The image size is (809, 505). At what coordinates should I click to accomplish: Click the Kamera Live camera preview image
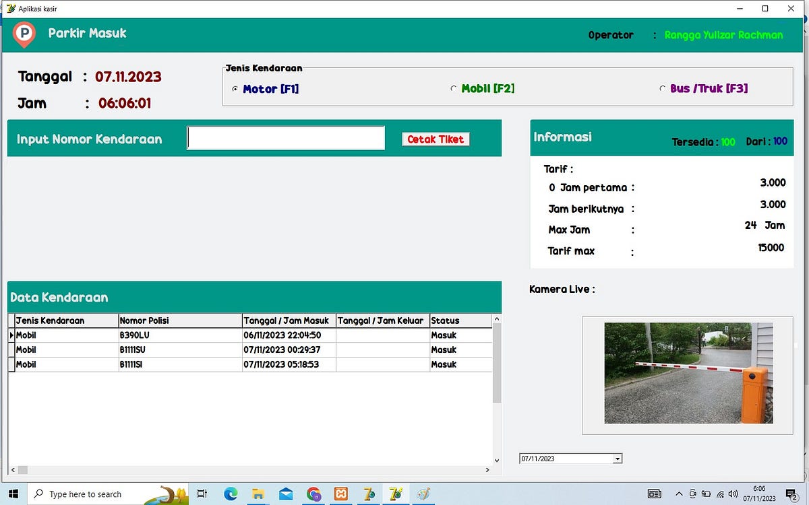[x=688, y=374]
